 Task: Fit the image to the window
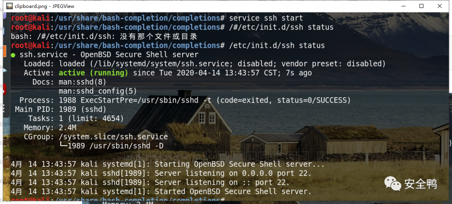pyautogui.click(x=223, y=157)
